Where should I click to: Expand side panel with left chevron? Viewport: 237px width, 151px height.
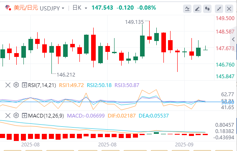coord(233,39)
